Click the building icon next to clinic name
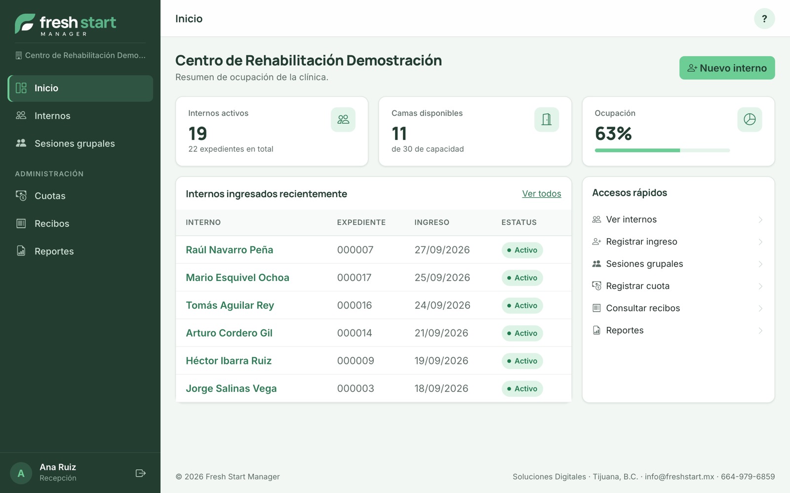The image size is (790, 493). 19,55
